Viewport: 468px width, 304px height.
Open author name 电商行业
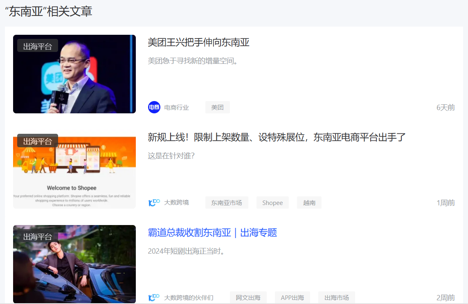tap(176, 108)
